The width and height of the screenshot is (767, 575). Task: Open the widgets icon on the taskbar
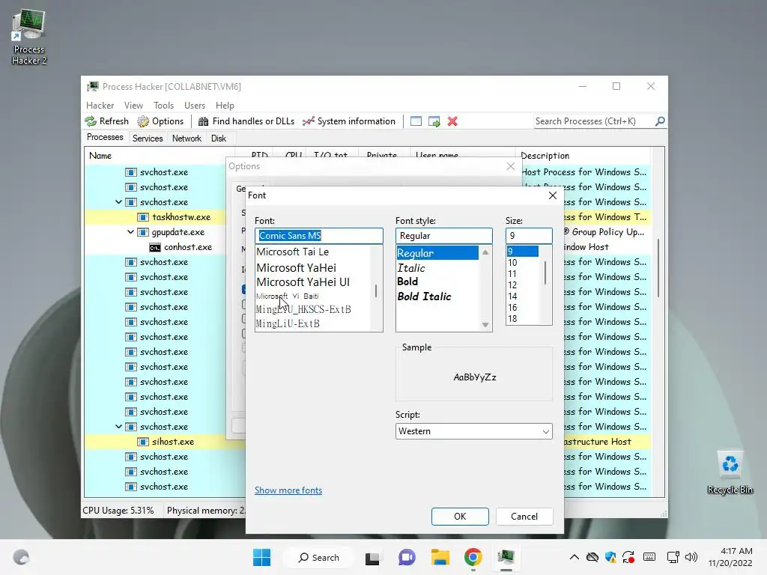pos(21,557)
